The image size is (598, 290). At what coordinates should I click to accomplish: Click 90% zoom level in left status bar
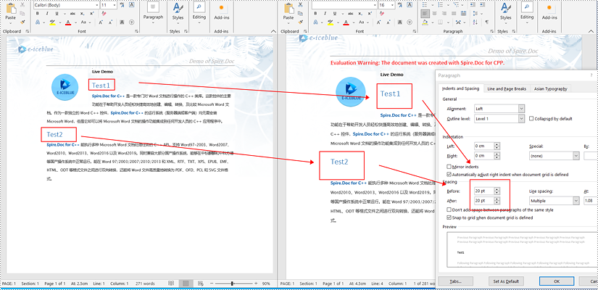[266, 283]
